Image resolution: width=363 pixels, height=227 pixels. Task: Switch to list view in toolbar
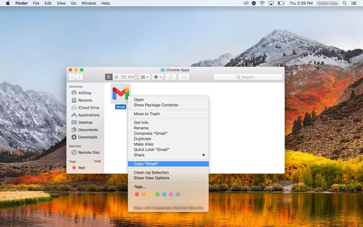click(116, 77)
